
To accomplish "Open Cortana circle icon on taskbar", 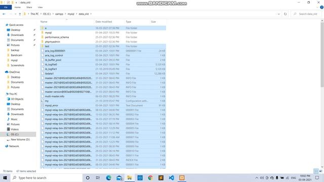I will pyautogui.click(x=88, y=177).
